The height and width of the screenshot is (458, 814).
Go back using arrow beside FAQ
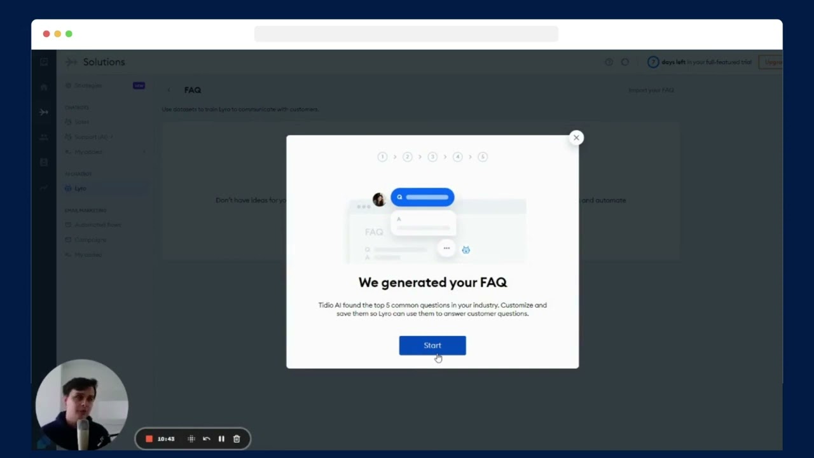click(x=169, y=90)
